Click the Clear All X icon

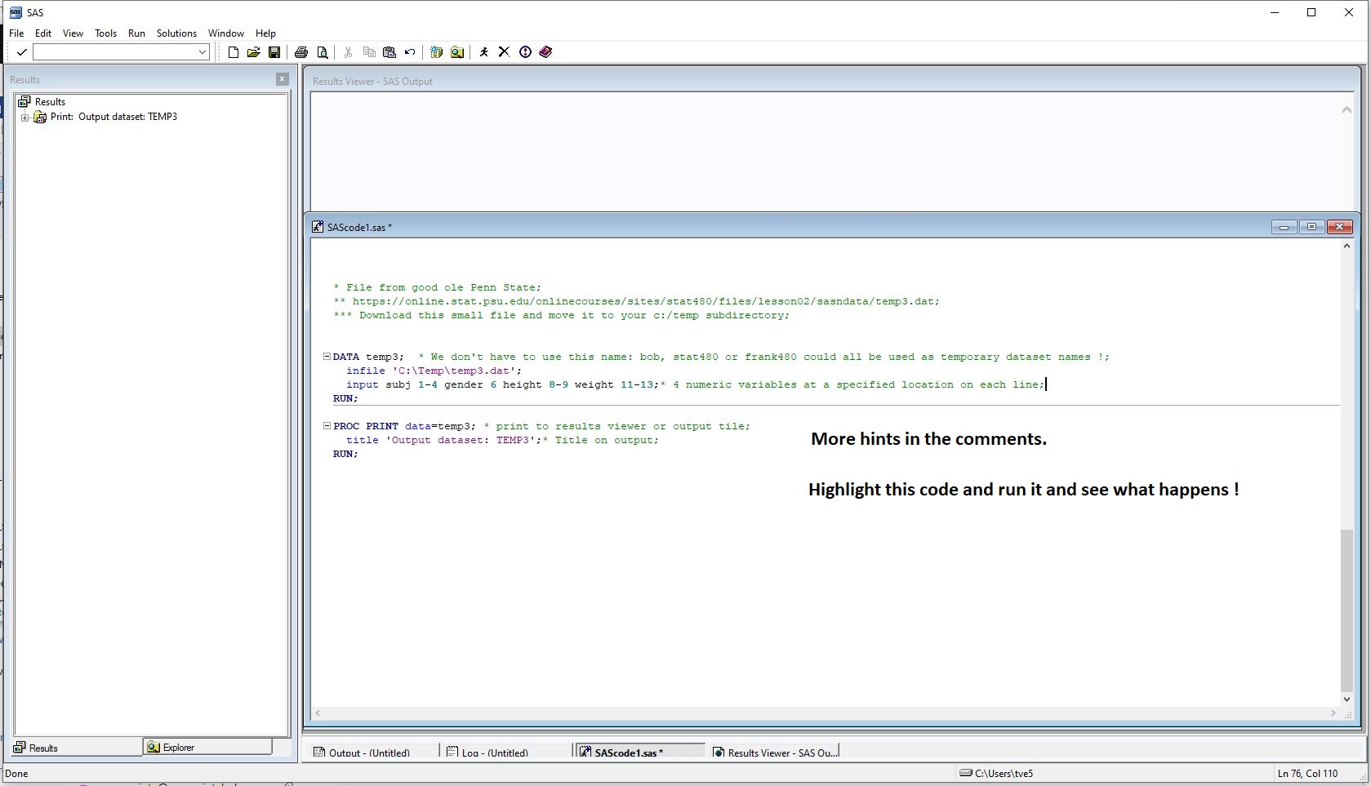click(x=504, y=52)
